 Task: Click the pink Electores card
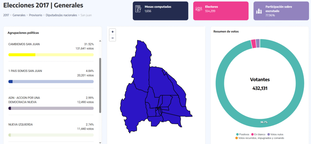point(221,11)
